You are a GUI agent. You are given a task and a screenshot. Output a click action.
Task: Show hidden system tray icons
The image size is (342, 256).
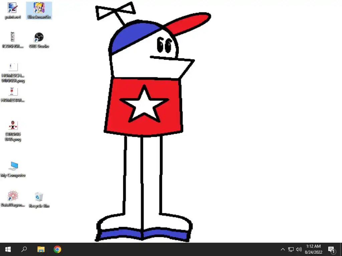click(283, 249)
